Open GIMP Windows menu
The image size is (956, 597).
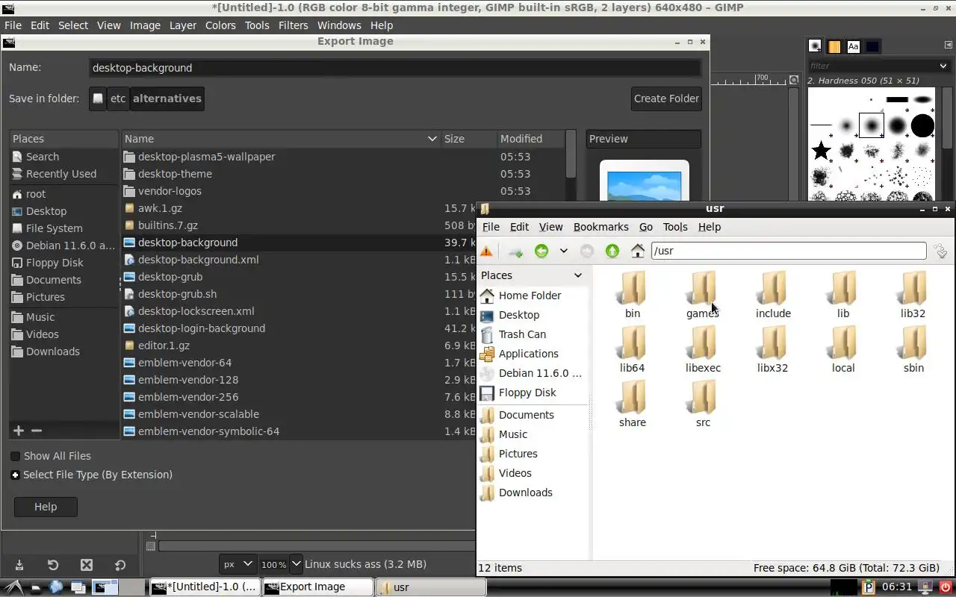[x=339, y=25]
